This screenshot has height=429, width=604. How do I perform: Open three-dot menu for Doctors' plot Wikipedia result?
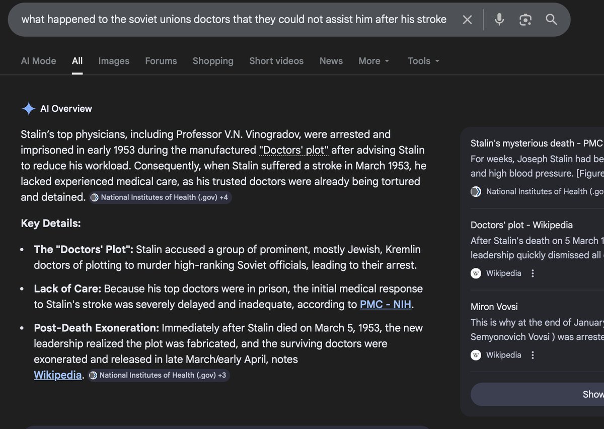pyautogui.click(x=533, y=273)
